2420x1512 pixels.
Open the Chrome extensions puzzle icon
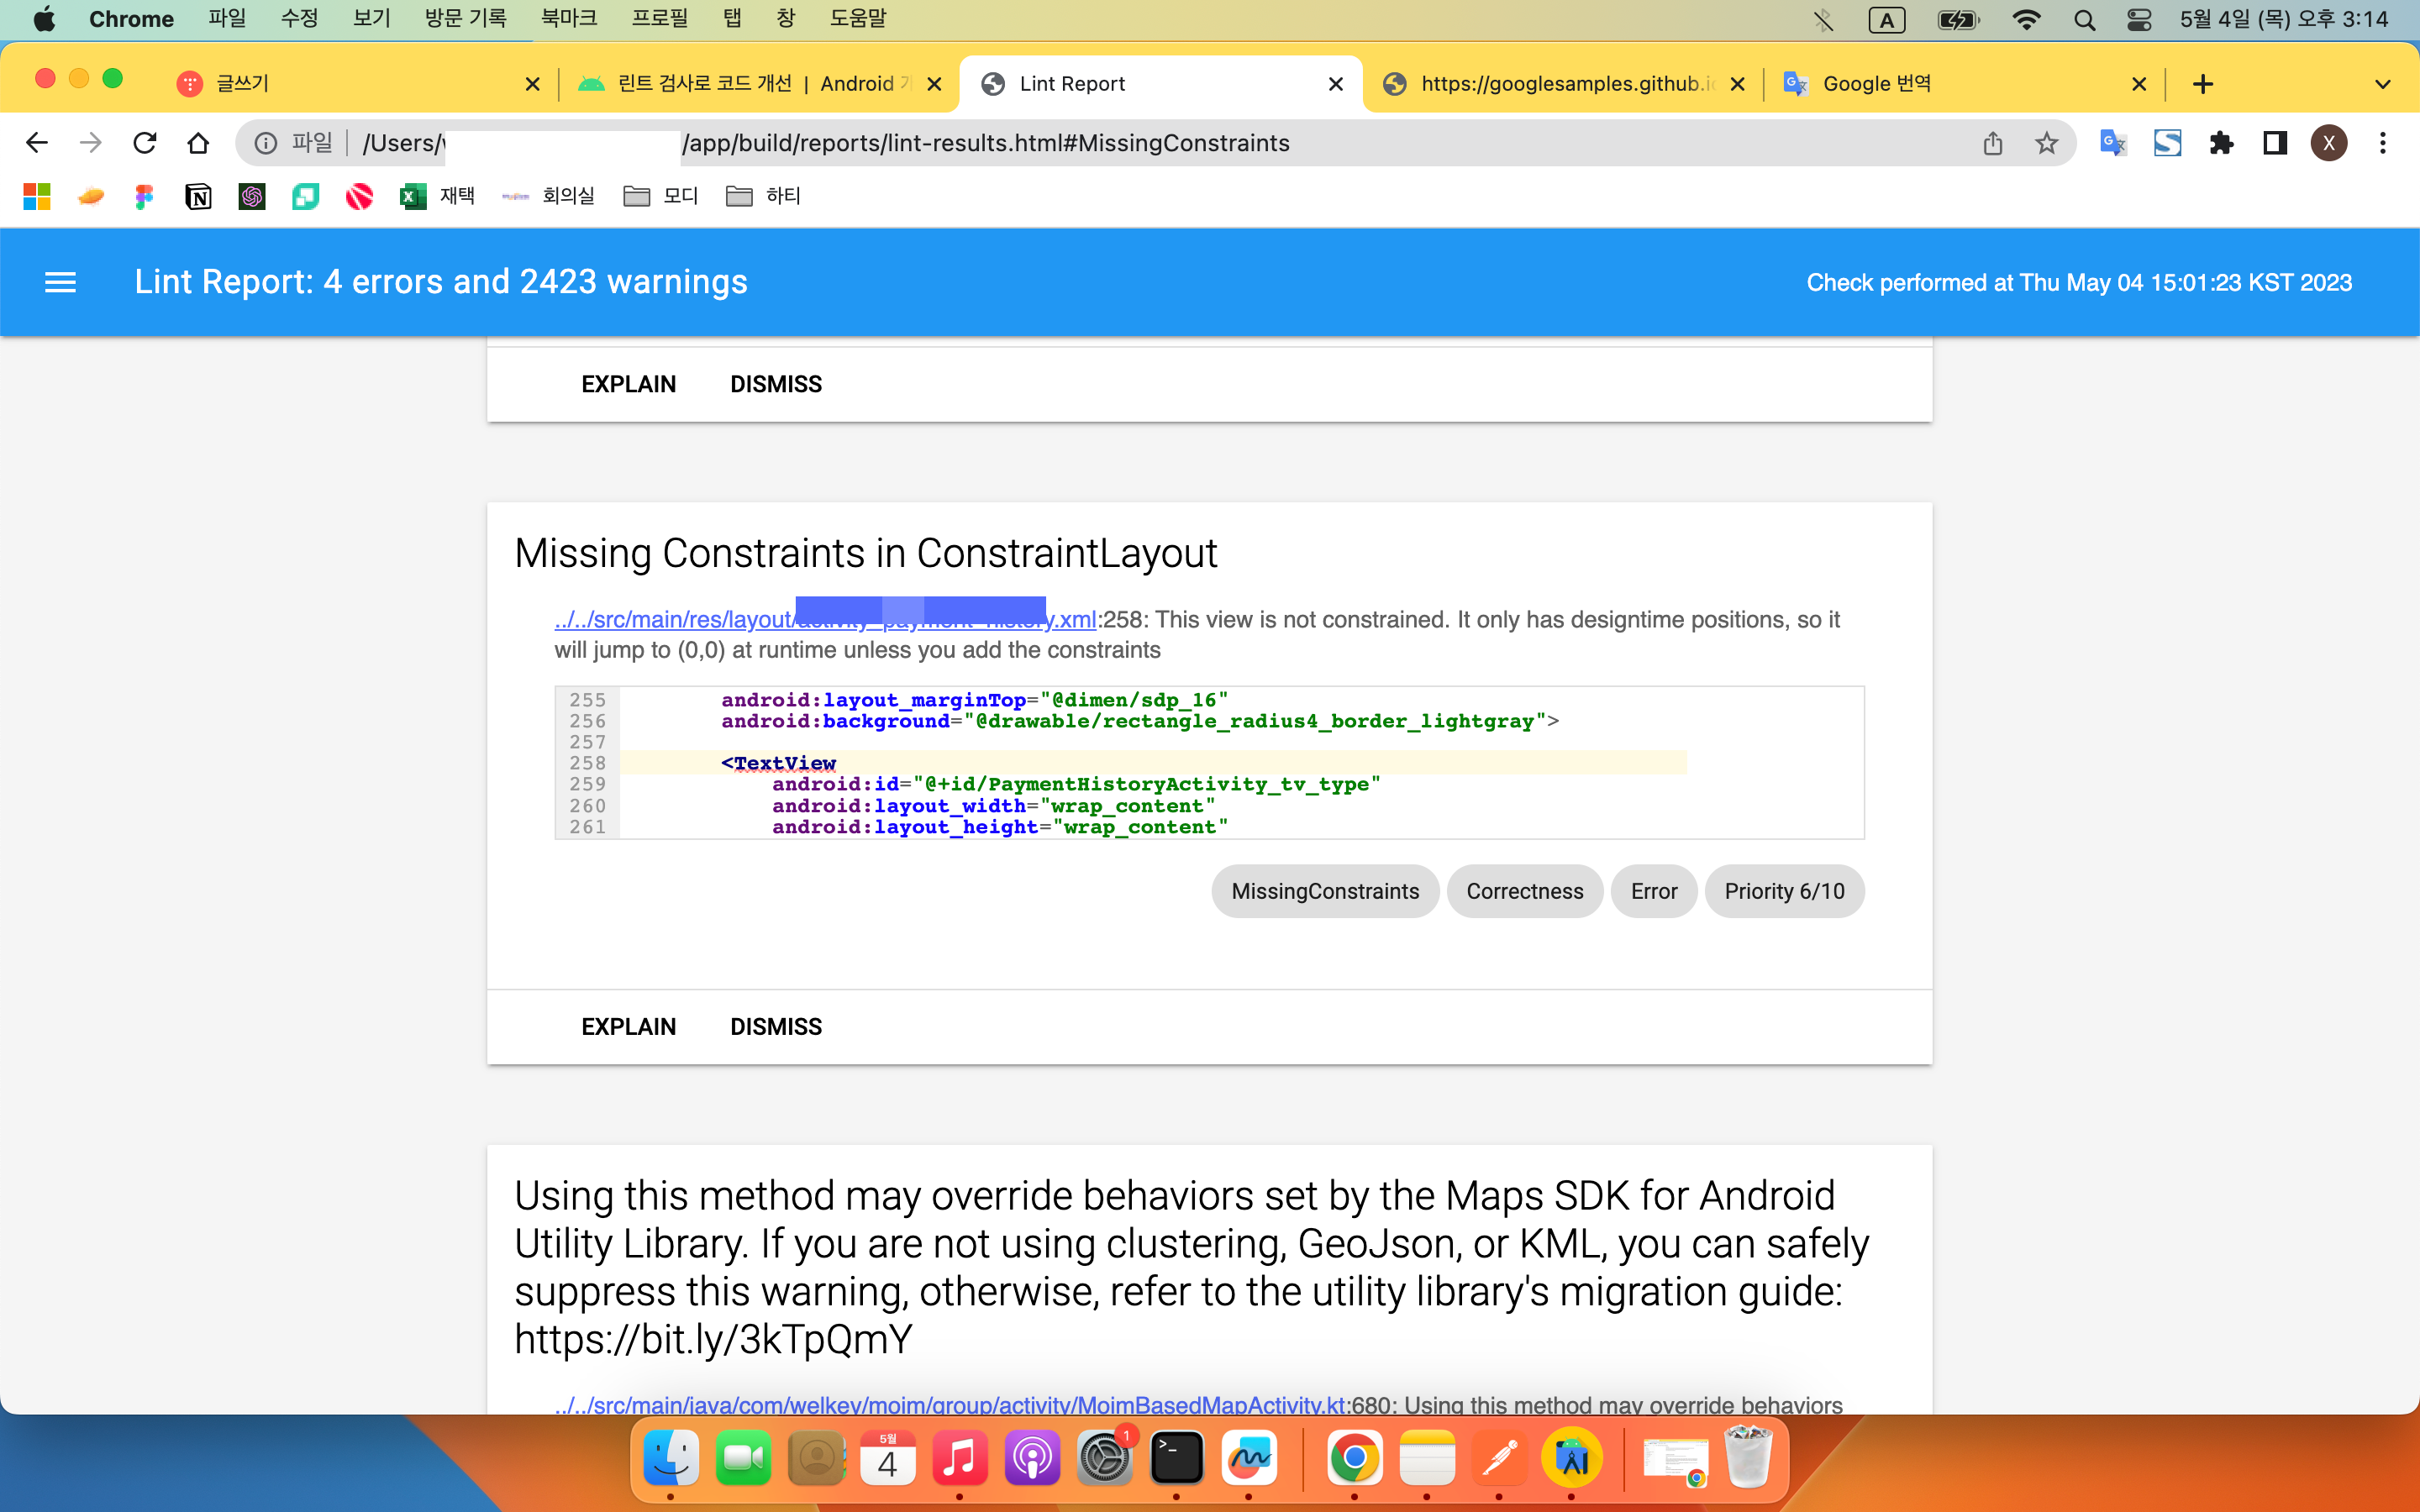(2221, 143)
